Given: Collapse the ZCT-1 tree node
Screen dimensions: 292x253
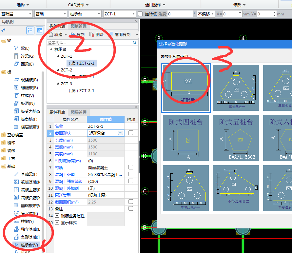Looking at the screenshot, I should pyautogui.click(x=58, y=56).
